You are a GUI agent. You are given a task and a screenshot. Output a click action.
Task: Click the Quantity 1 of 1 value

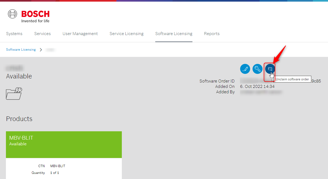pos(54,173)
